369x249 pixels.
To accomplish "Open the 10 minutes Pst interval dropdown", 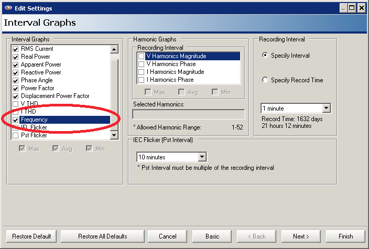I will pyautogui.click(x=202, y=157).
